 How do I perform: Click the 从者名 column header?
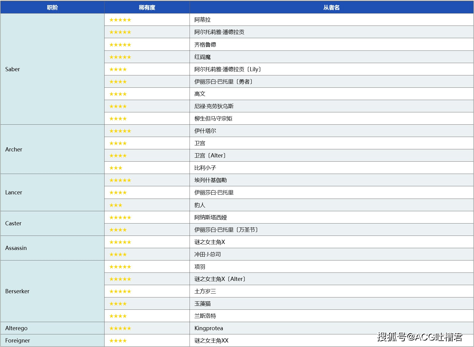click(x=332, y=8)
